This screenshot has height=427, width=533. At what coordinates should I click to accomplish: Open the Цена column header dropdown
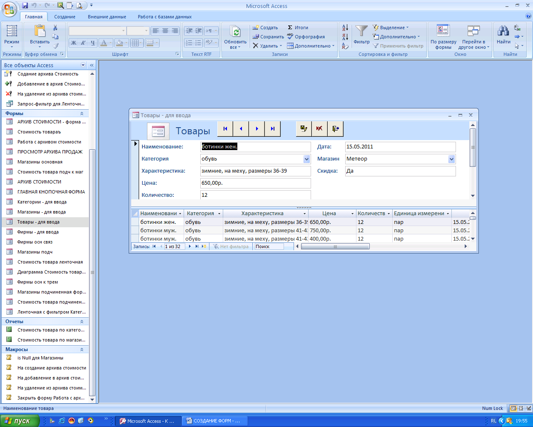click(x=352, y=213)
